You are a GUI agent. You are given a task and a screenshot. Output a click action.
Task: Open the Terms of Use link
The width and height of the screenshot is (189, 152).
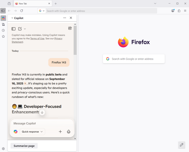point(37,39)
